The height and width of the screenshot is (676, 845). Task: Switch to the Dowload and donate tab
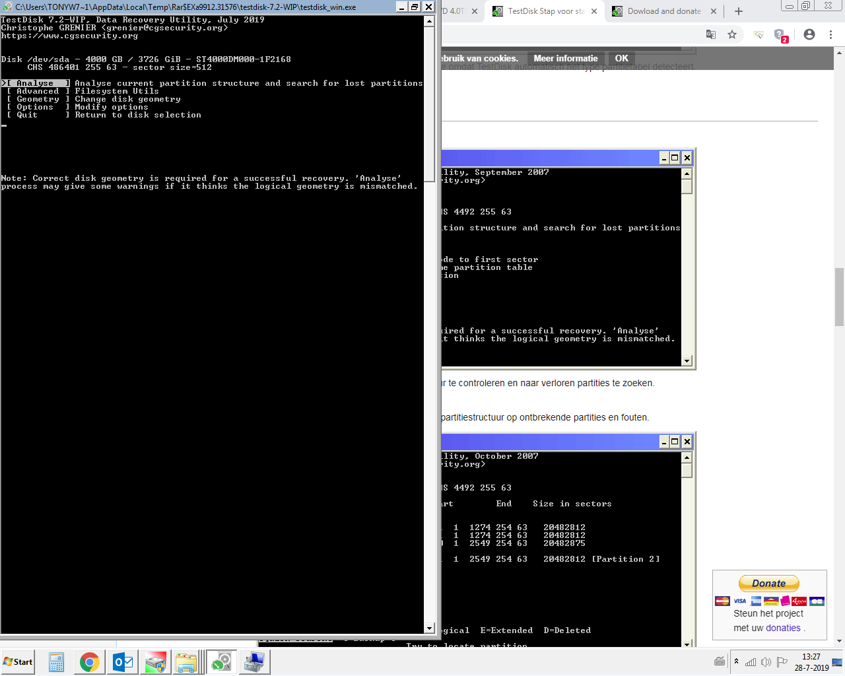click(663, 11)
